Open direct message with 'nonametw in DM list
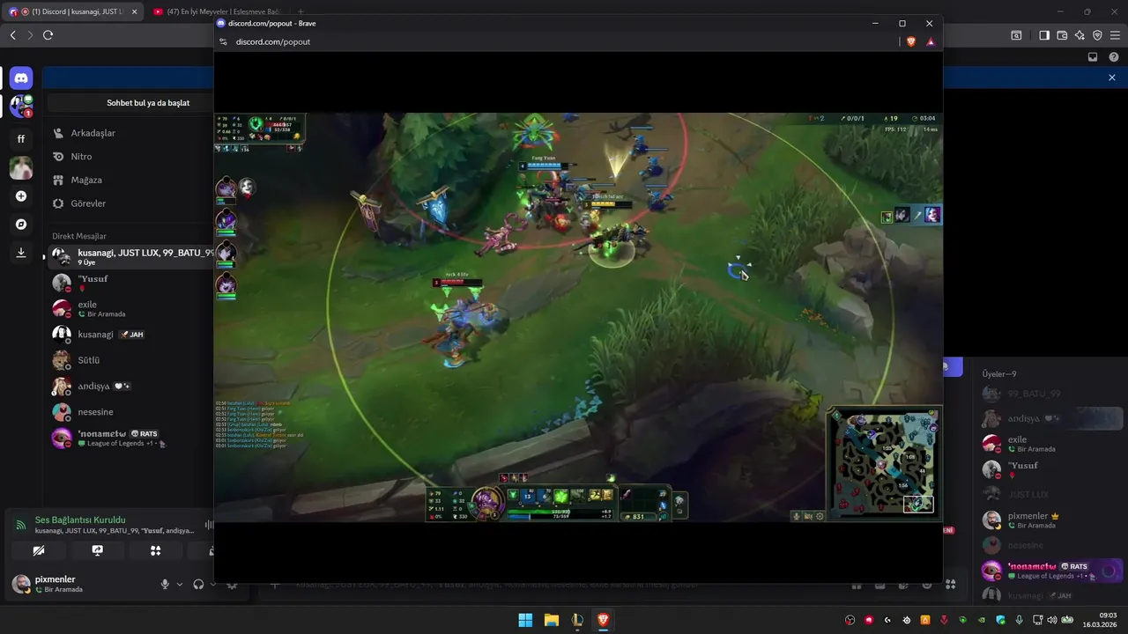The width and height of the screenshot is (1128, 634). pos(130,438)
